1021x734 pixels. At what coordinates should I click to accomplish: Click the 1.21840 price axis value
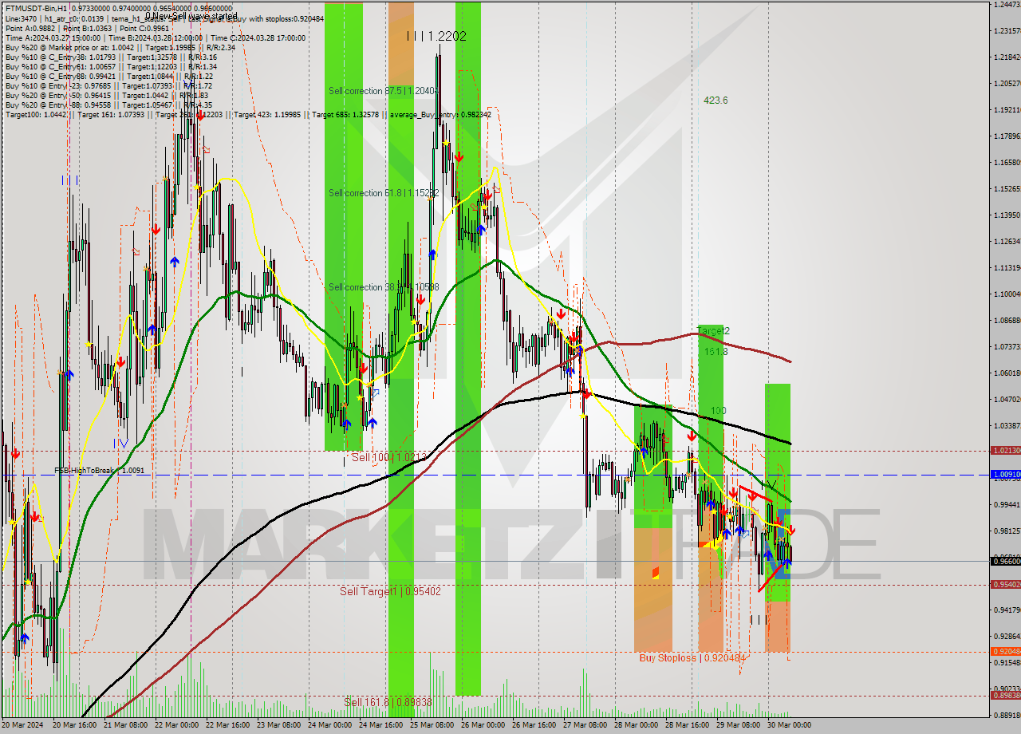1007,57
